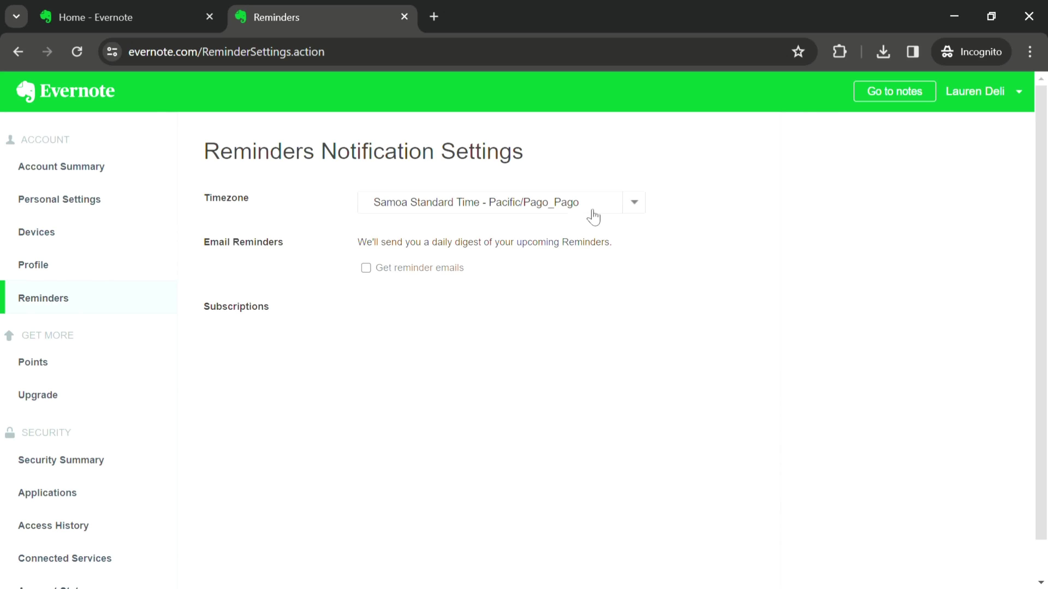Click the Personal Settings sidebar icon
The image size is (1048, 589).
pyautogui.click(x=59, y=200)
